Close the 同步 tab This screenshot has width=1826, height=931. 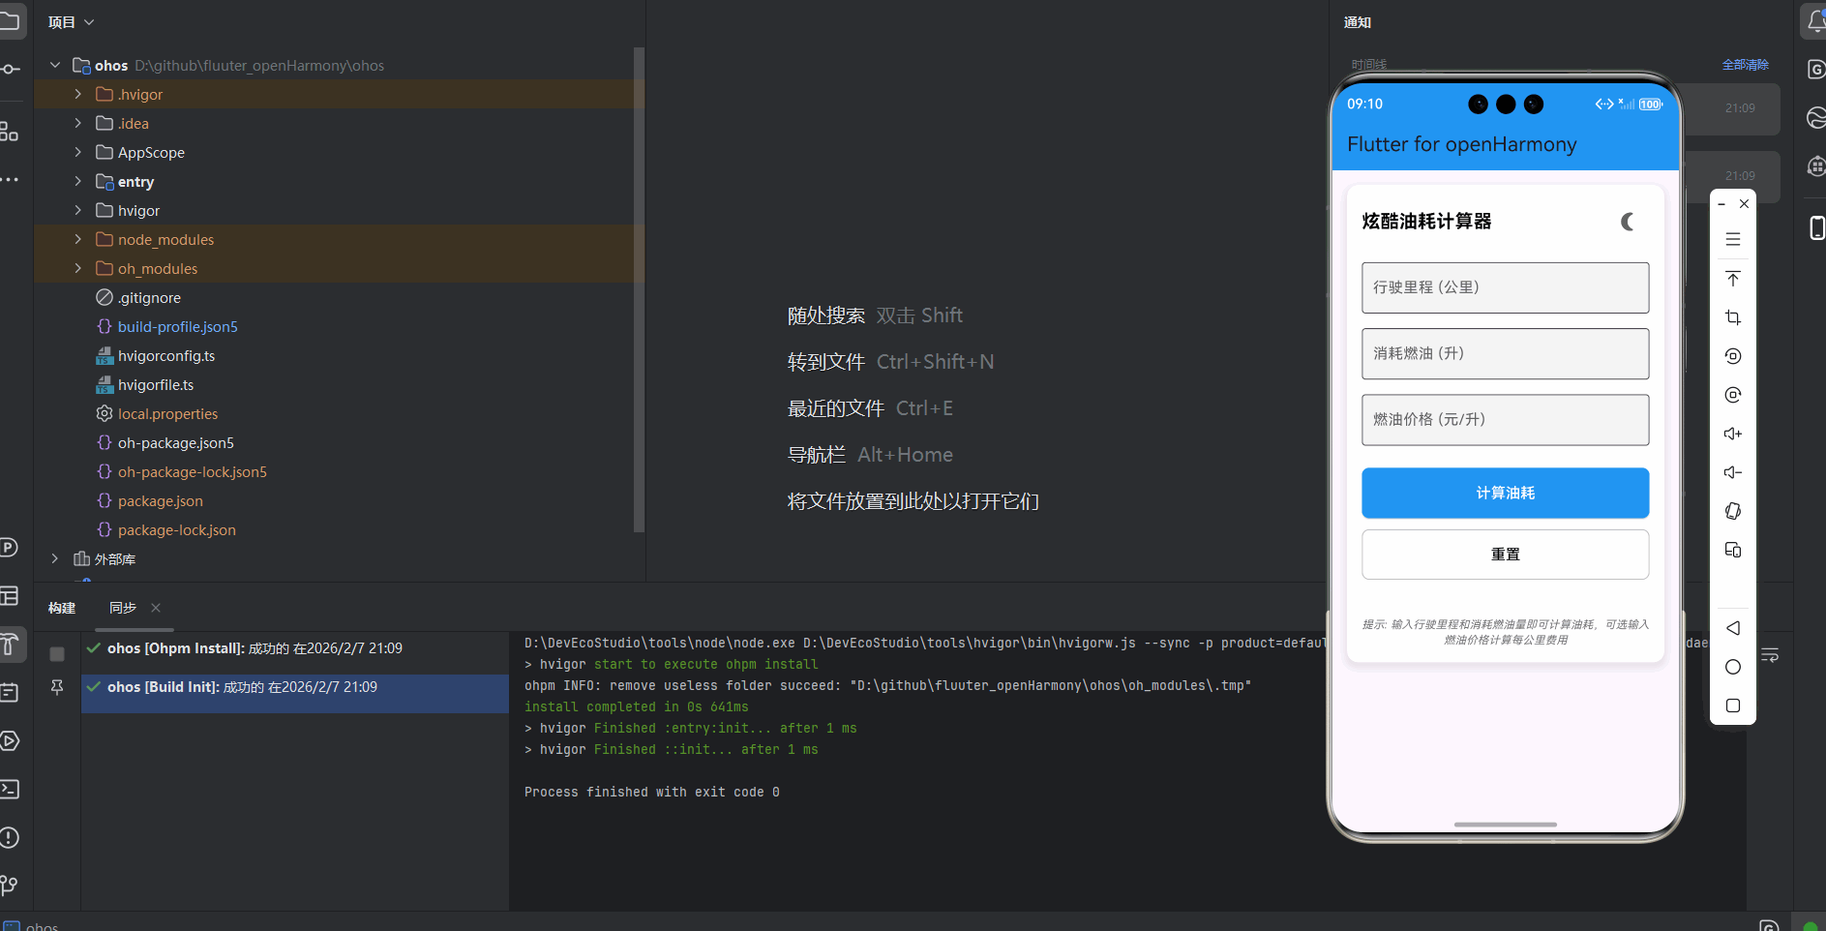pos(156,608)
